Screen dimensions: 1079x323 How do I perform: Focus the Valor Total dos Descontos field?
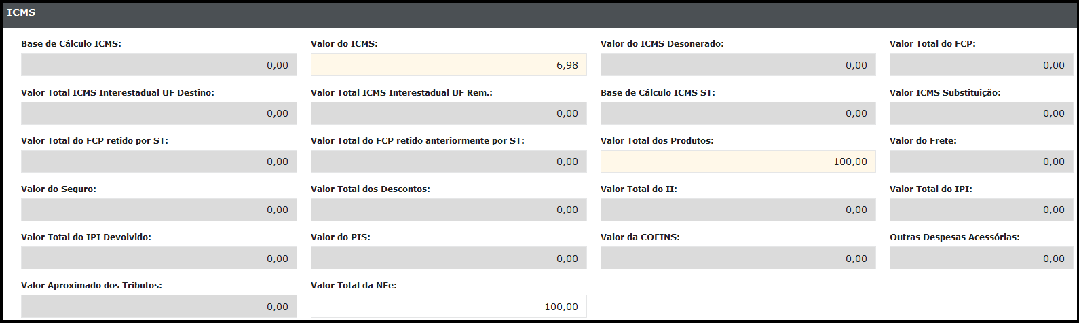click(x=449, y=210)
